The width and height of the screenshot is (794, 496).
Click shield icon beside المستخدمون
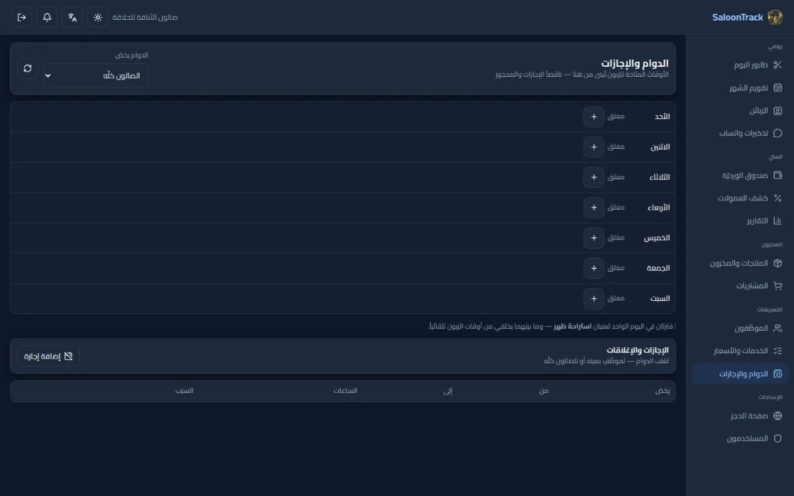(777, 438)
